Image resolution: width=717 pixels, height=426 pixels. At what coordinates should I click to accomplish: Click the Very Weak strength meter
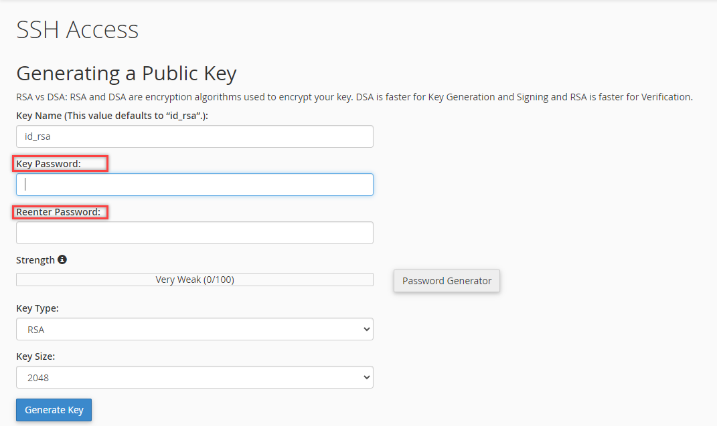pos(194,279)
